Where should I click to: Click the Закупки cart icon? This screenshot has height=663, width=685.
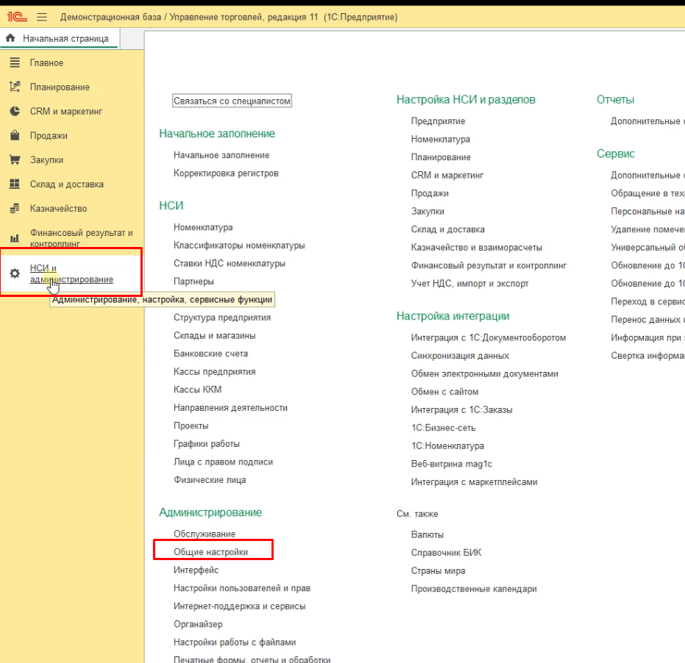(15, 160)
